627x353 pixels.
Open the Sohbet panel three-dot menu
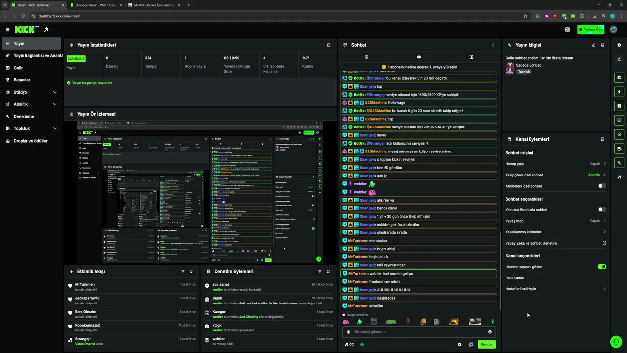click(493, 45)
